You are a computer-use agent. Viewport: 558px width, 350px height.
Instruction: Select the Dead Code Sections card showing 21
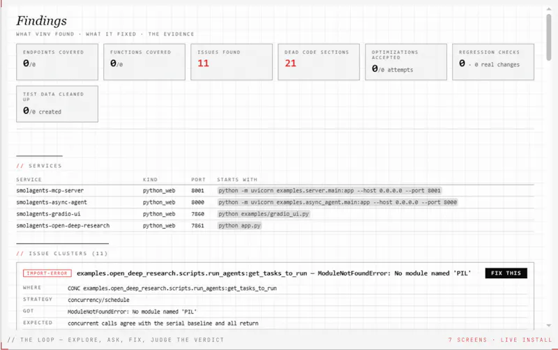click(x=319, y=62)
